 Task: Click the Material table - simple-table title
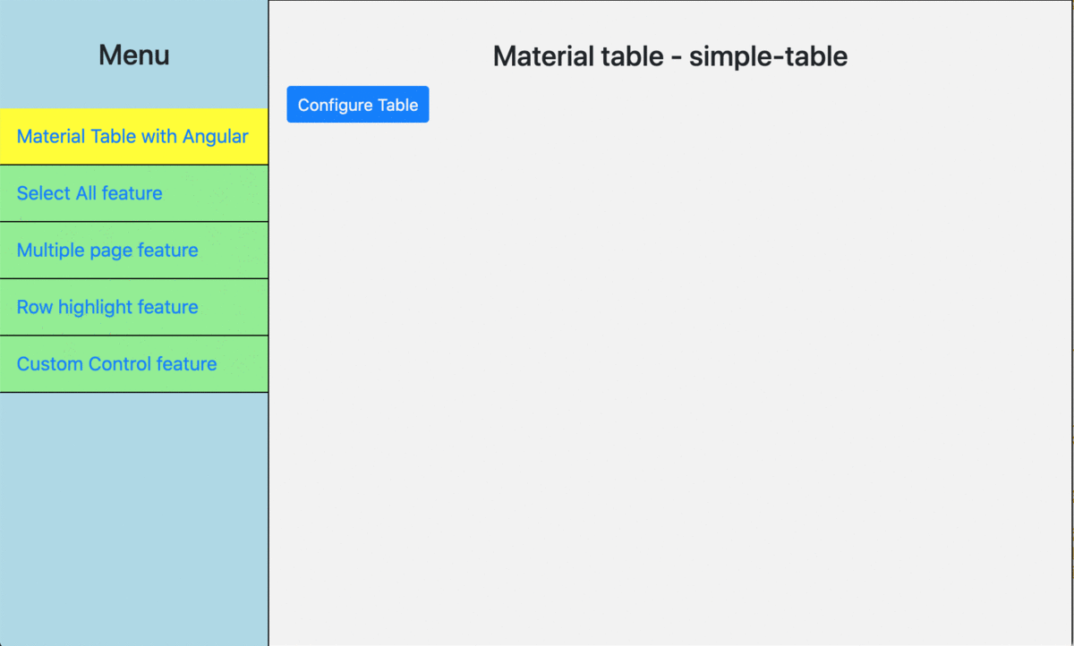pos(669,55)
